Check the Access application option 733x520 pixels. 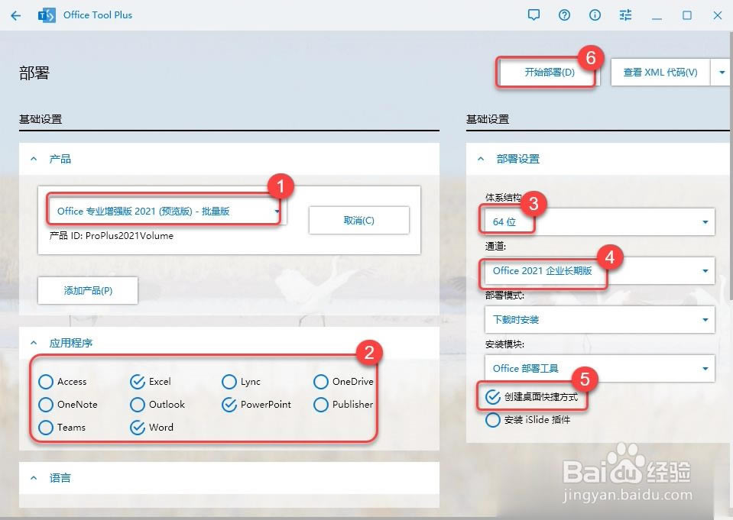(x=63, y=382)
